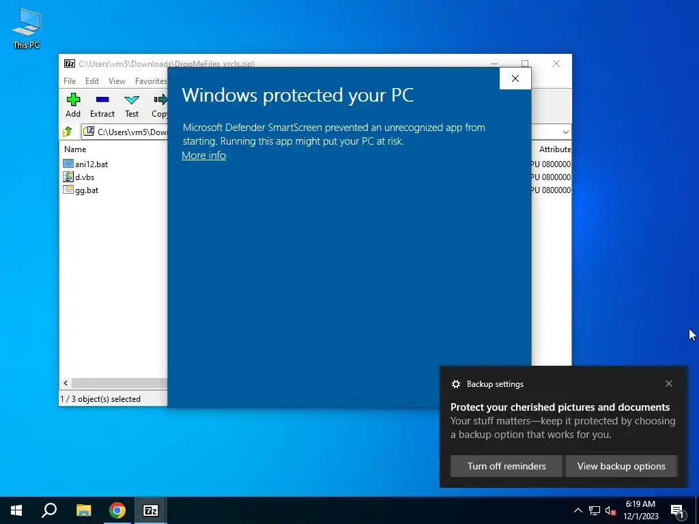Open the View menu in 7-Zip

[x=117, y=81]
